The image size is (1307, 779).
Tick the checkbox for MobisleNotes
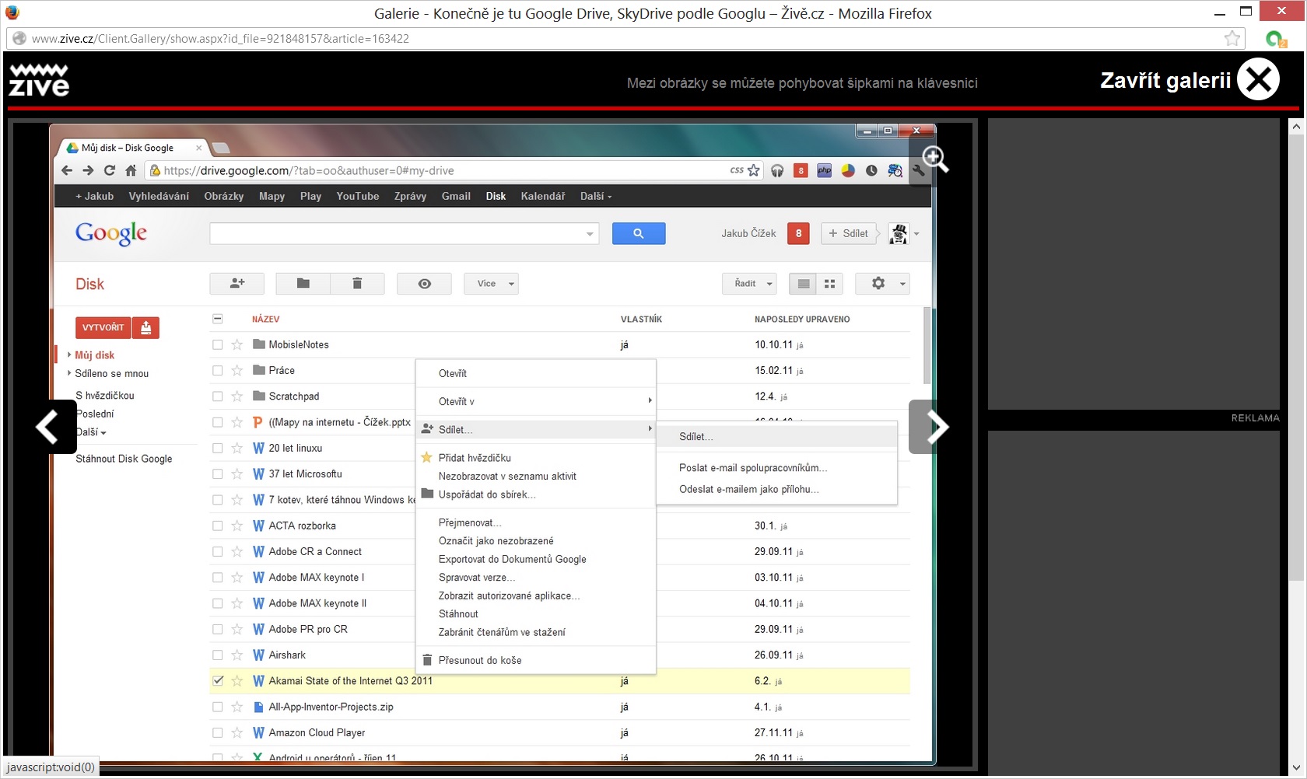click(218, 344)
